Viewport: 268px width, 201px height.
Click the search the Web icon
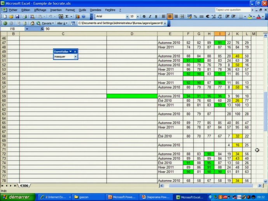pos(38,23)
